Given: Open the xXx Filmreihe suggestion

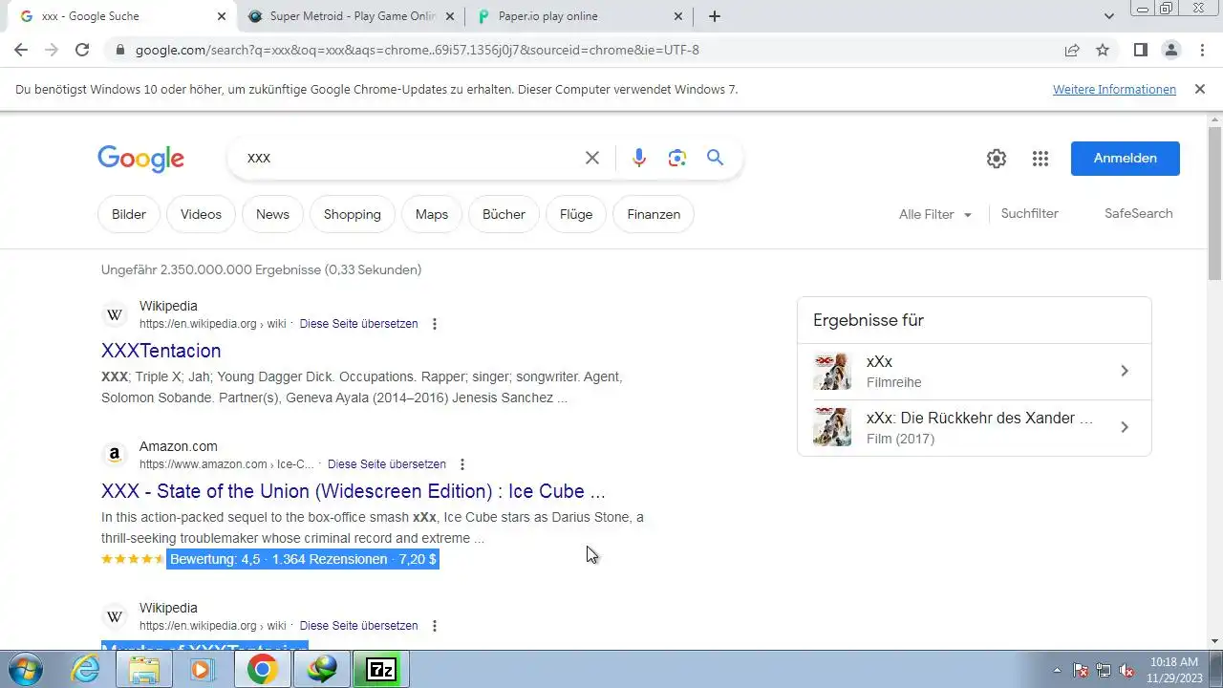Looking at the screenshot, I should (975, 372).
